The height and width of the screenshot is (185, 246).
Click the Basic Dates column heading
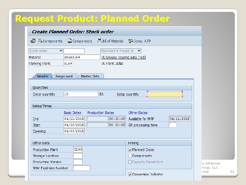[72, 113]
